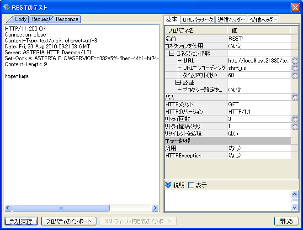
Task: Click the icon on the タイムアウト(秒) row
Action: (295, 75)
